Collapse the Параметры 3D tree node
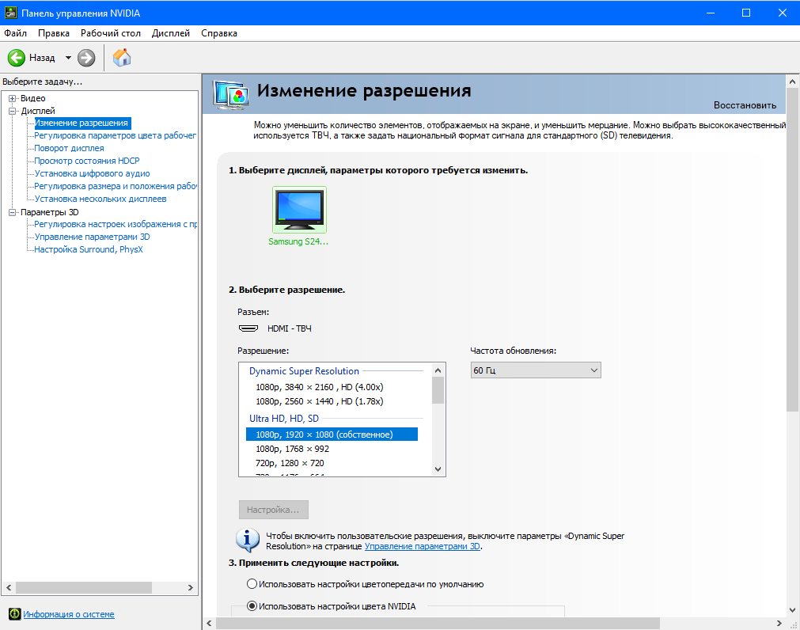The width and height of the screenshot is (800, 630). click(12, 212)
